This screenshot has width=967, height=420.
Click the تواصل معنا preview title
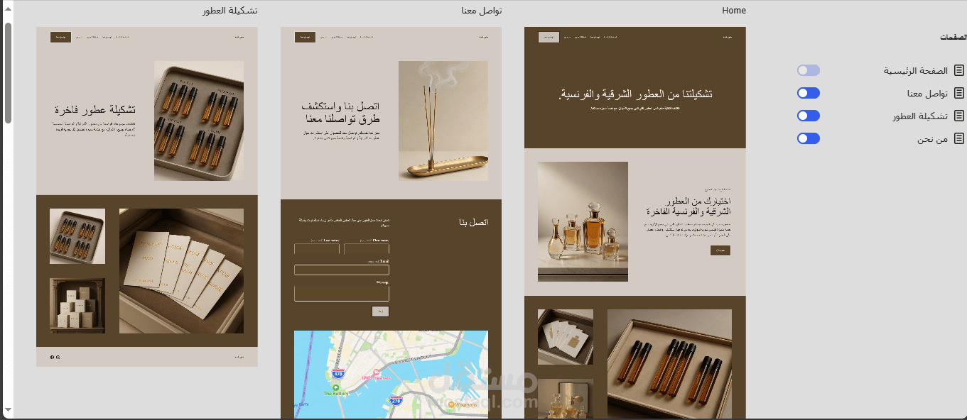481,11
